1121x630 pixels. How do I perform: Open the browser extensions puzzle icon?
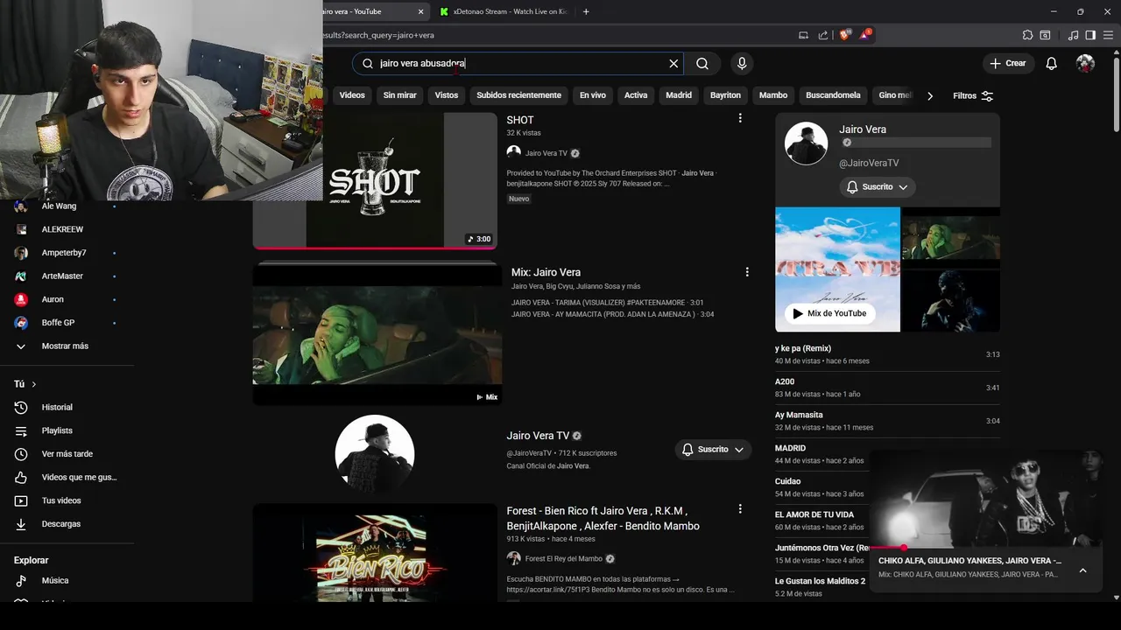(1027, 35)
